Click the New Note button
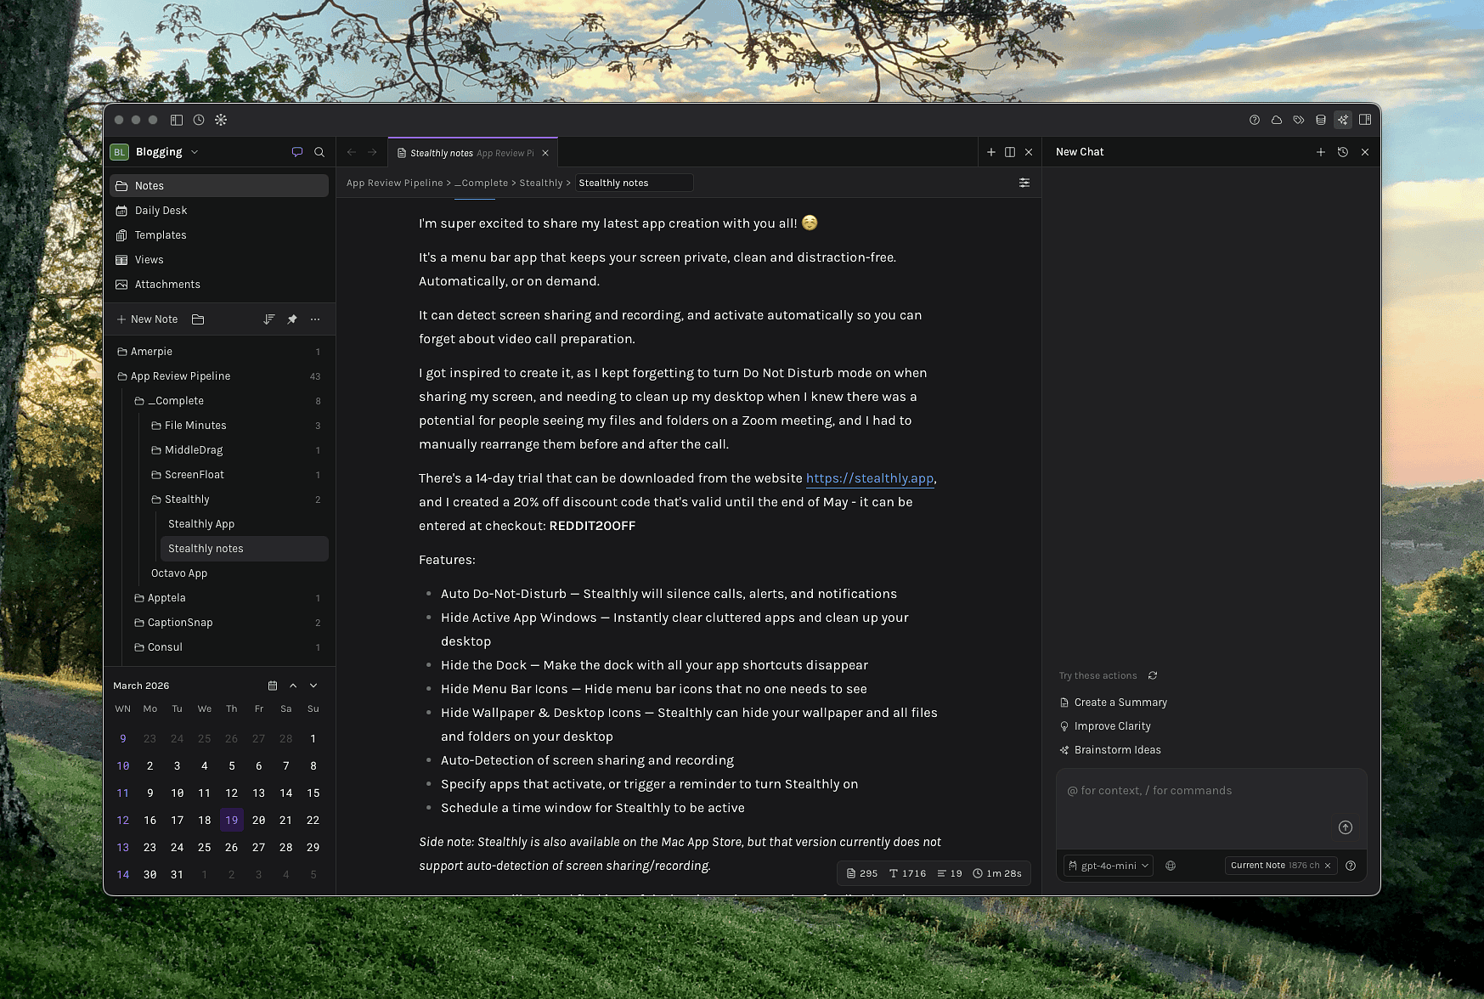Screen dimensions: 1484x999 pos(147,319)
